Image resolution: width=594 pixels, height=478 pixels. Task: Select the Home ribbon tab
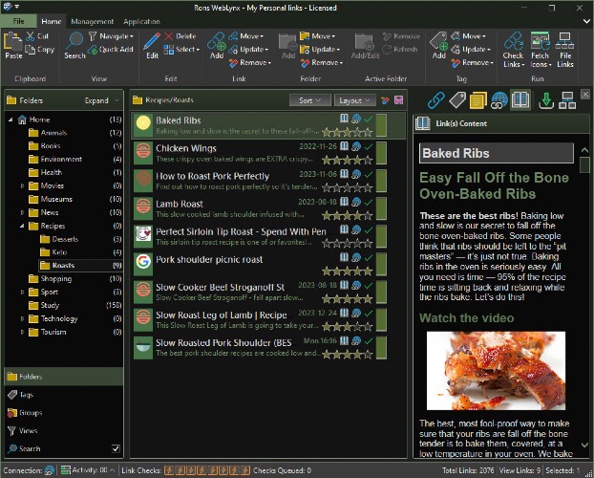point(52,22)
